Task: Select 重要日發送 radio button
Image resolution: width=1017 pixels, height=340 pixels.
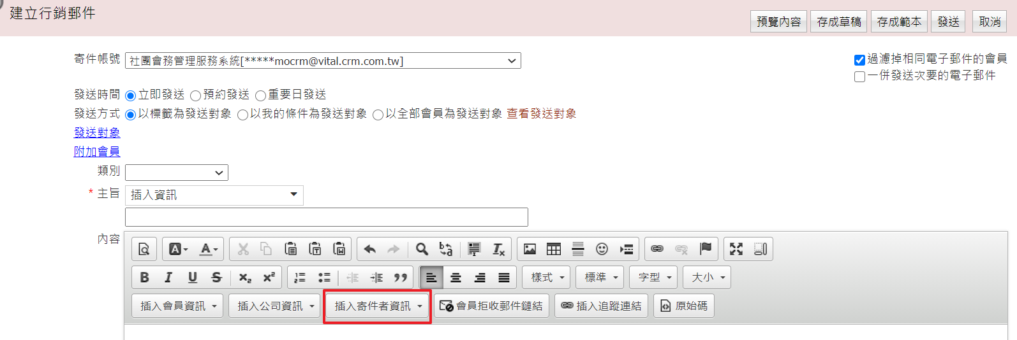Action: [x=260, y=96]
